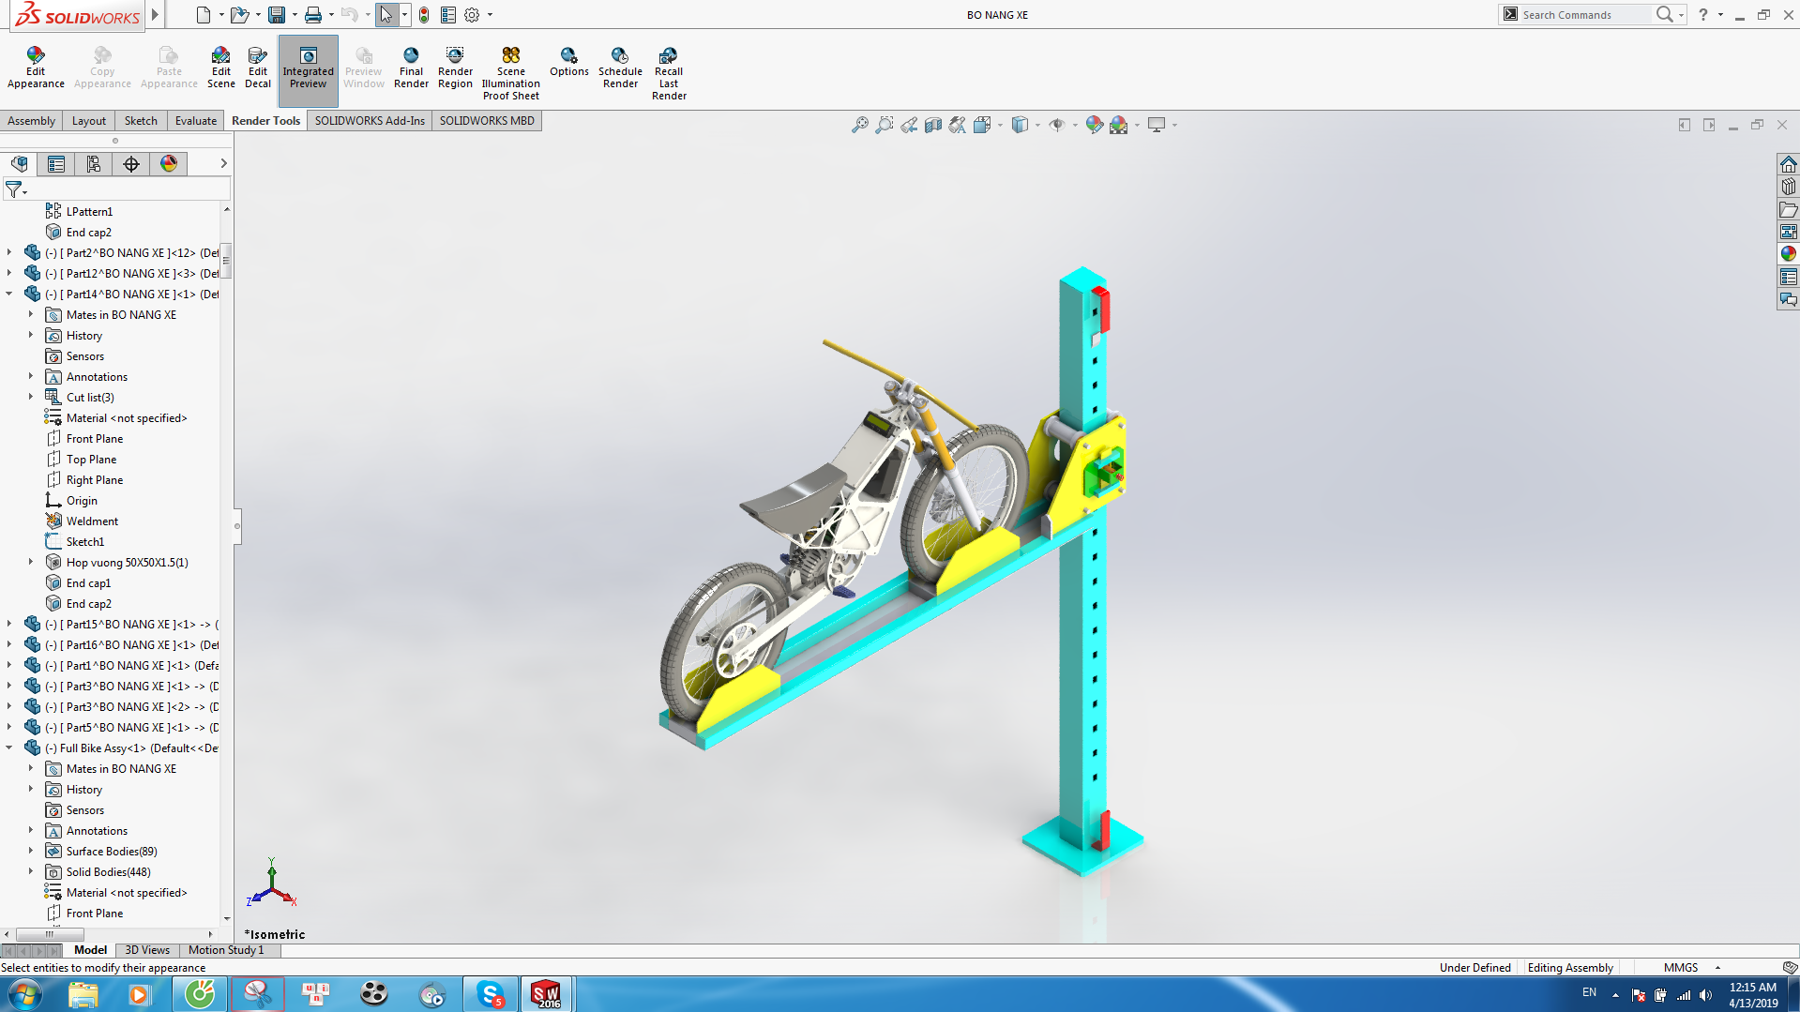Open Scene Illumination Proof Sheet

pyautogui.click(x=511, y=73)
